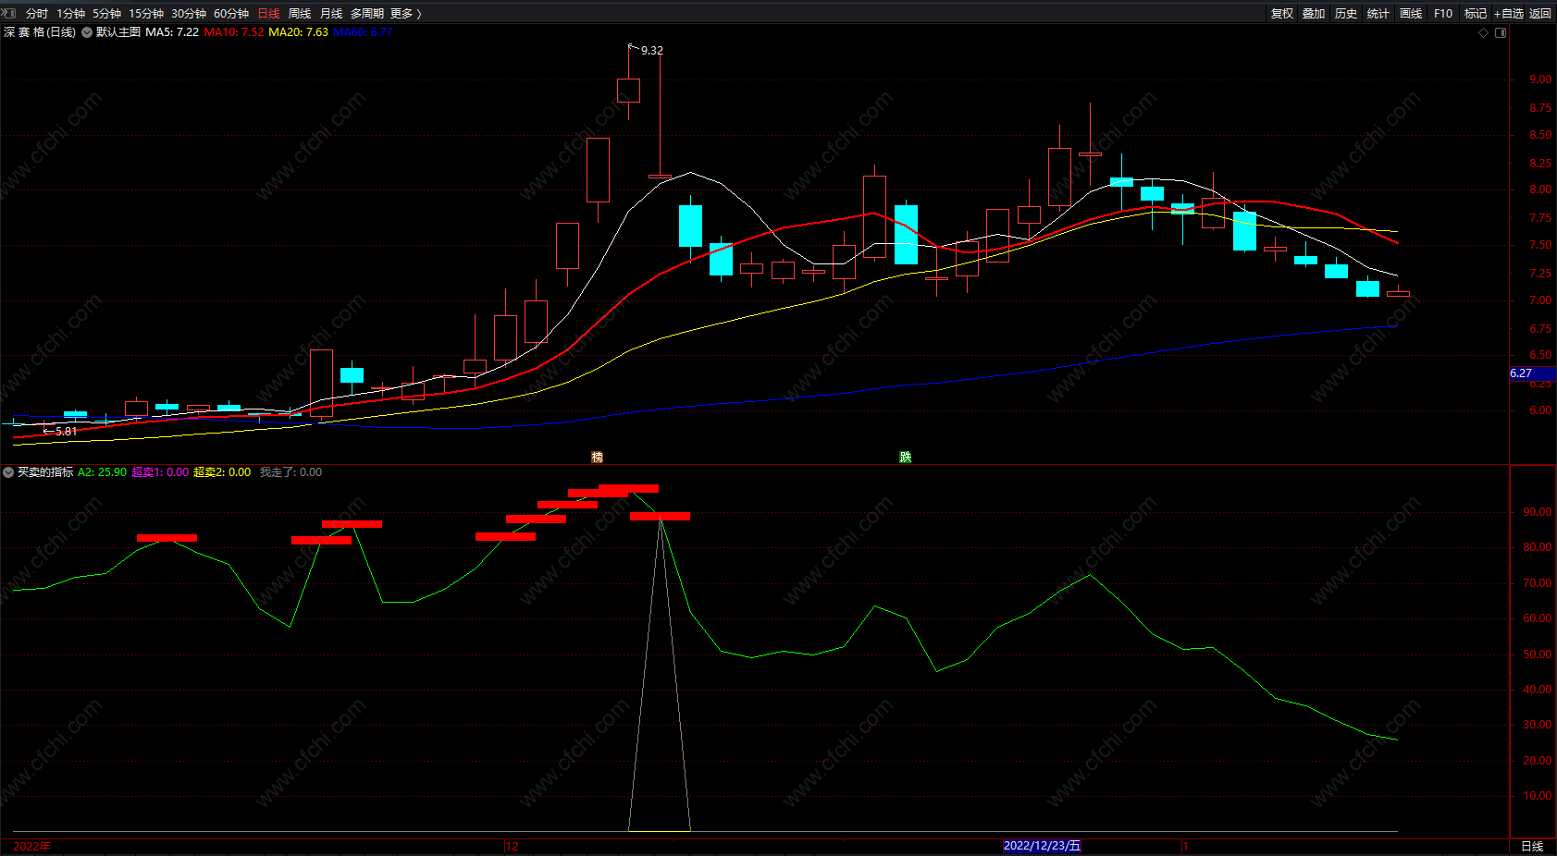Select the 60分钟 period tab
Viewport: 1557px width, 856px height.
231,14
